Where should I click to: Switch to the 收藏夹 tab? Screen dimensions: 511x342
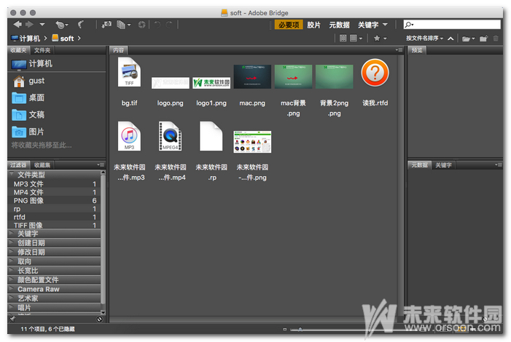[x=18, y=50]
